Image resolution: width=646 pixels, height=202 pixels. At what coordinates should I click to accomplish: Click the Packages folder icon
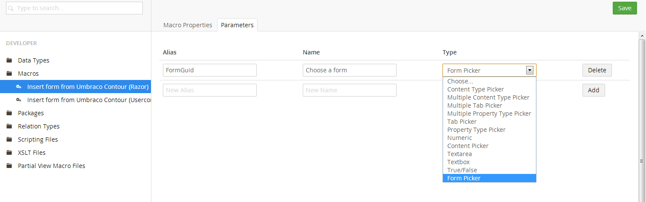[9, 113]
